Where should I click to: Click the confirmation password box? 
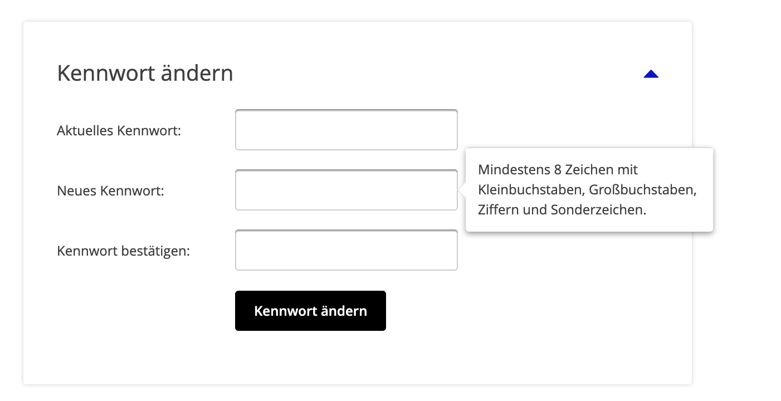point(346,250)
